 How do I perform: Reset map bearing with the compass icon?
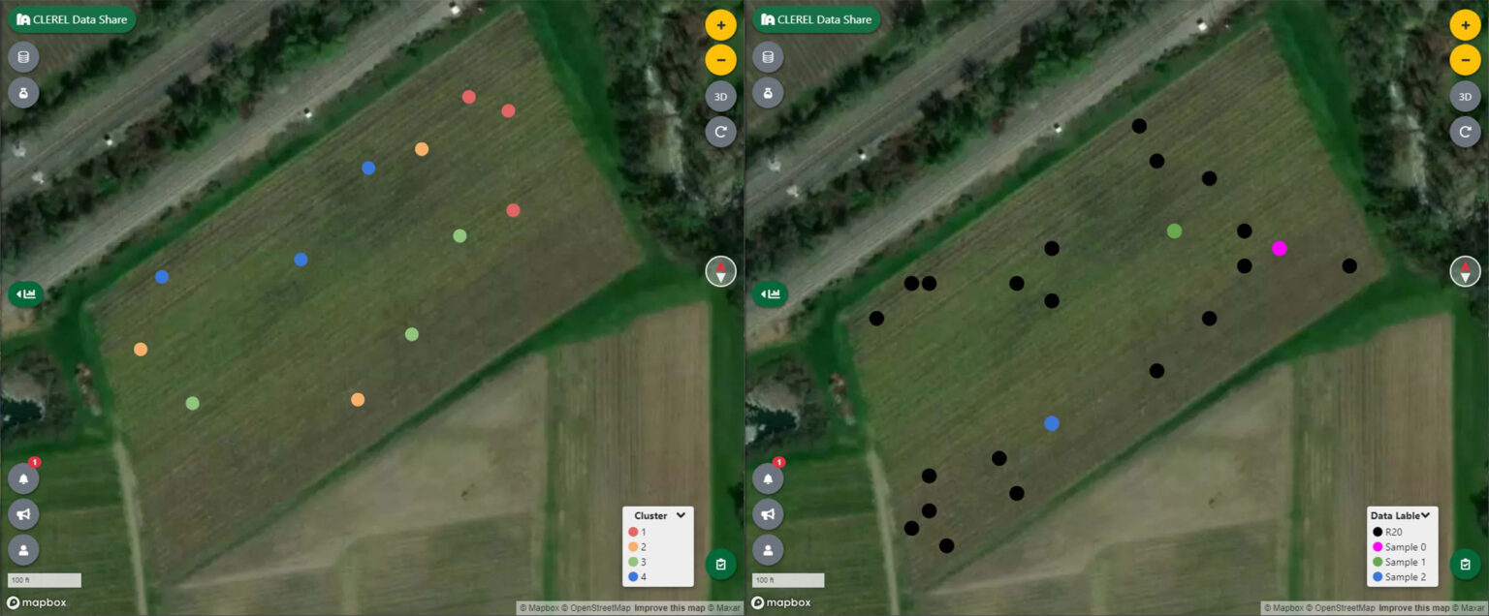click(721, 271)
